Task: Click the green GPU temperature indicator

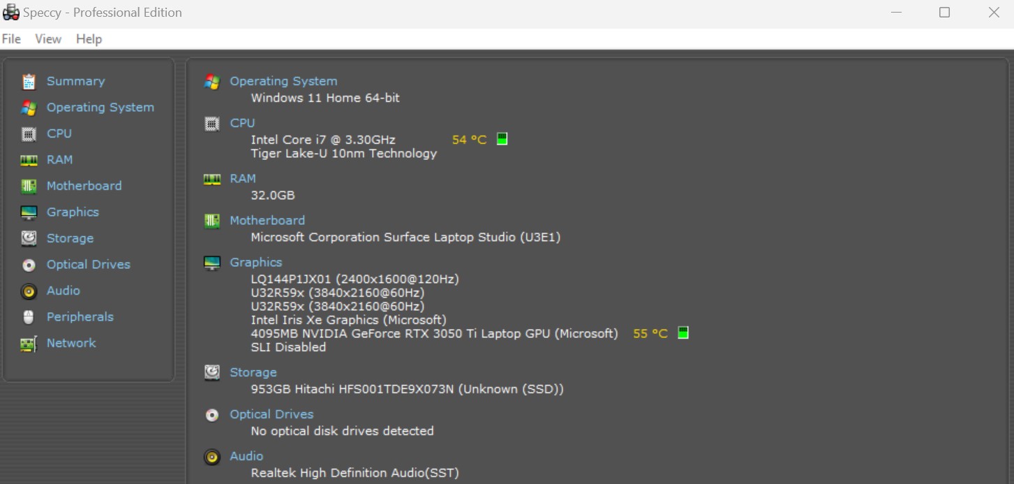Action: pyautogui.click(x=683, y=333)
